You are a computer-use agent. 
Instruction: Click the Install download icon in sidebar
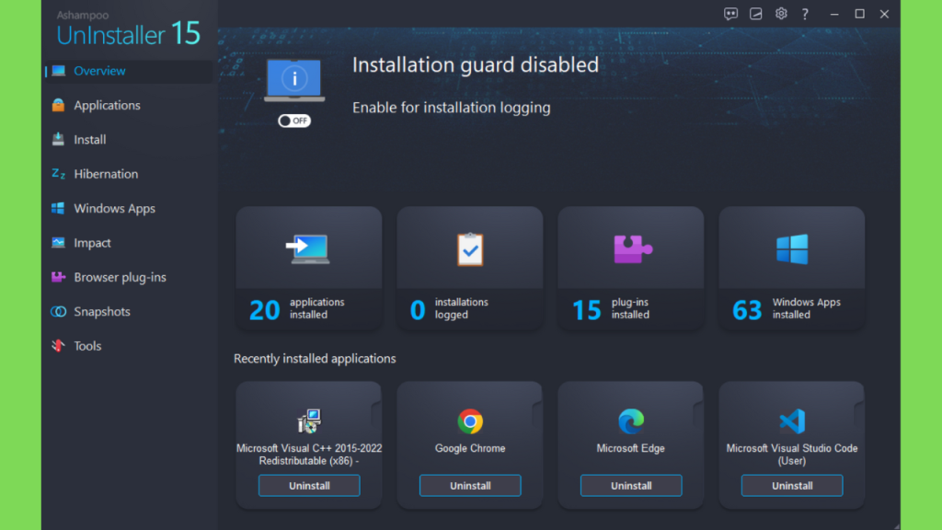tap(58, 140)
